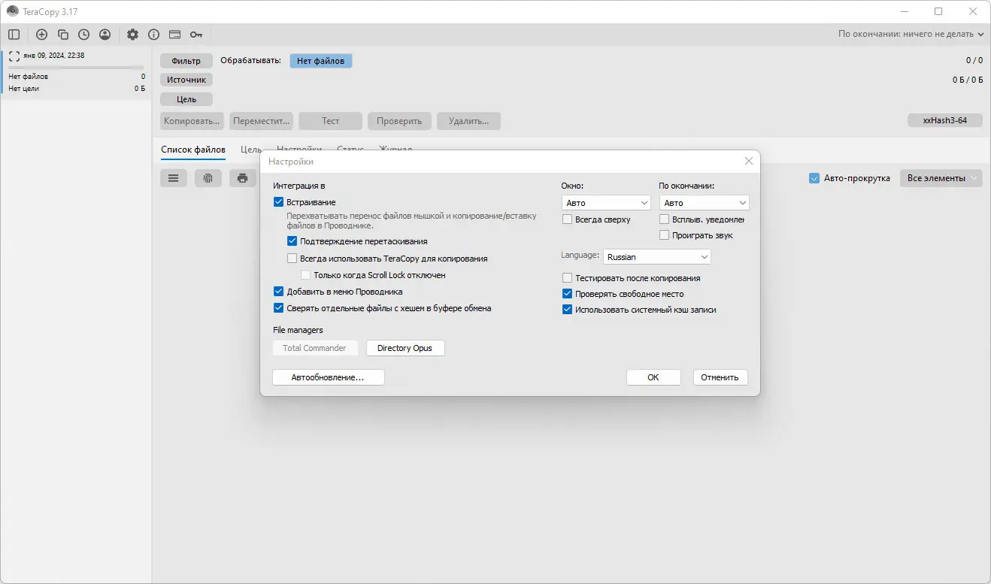
Task: Check Только когда Scroll Lock отключен
Action: click(x=306, y=275)
